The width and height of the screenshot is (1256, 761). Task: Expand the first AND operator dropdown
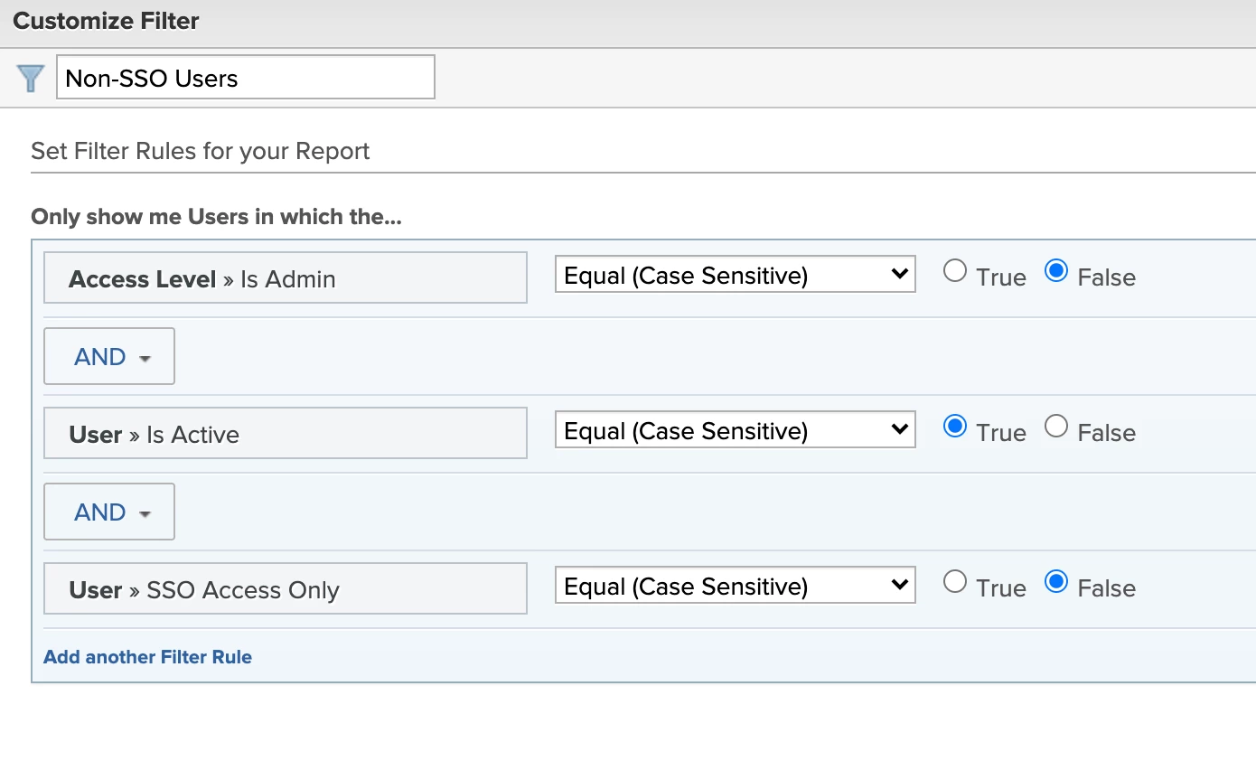click(x=109, y=356)
